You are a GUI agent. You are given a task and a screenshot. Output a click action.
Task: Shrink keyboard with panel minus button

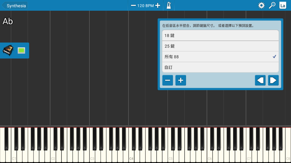click(x=168, y=80)
